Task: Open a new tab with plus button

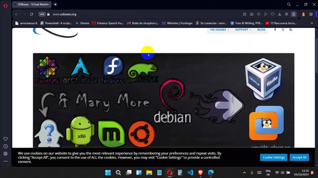Action: tap(55, 4)
